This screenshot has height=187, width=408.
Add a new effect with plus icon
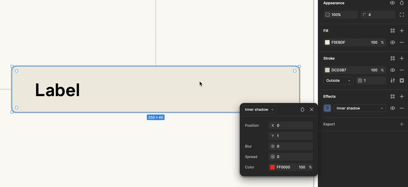coord(402,96)
